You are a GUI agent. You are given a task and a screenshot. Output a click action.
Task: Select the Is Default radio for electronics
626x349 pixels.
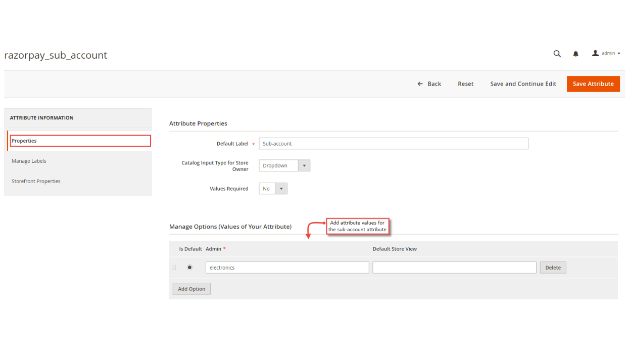coord(189,268)
